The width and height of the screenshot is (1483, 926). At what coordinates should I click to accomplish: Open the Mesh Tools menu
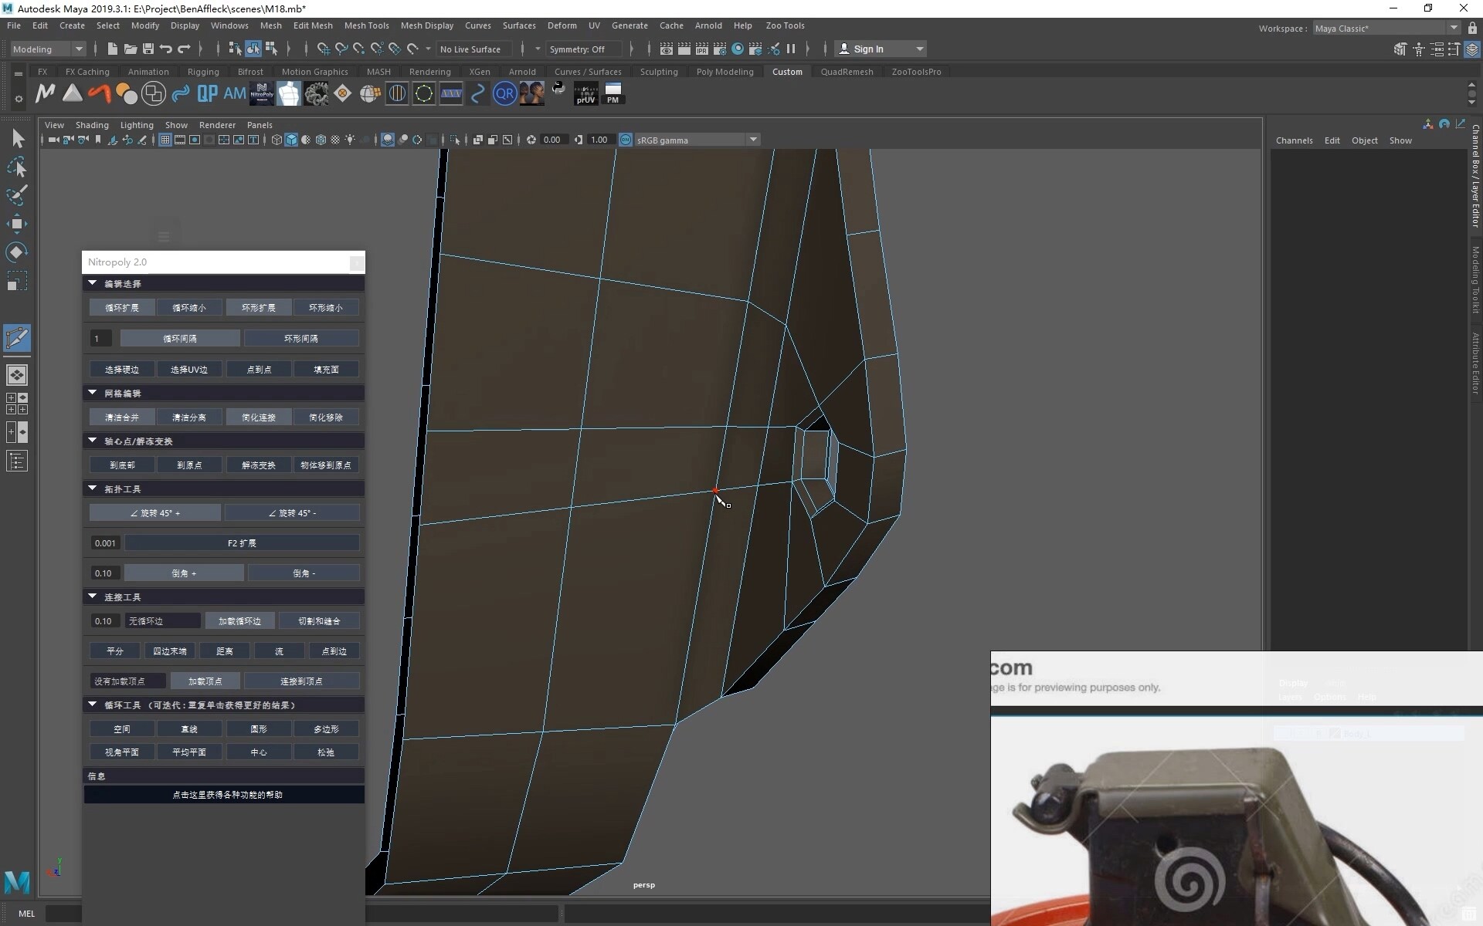point(366,25)
